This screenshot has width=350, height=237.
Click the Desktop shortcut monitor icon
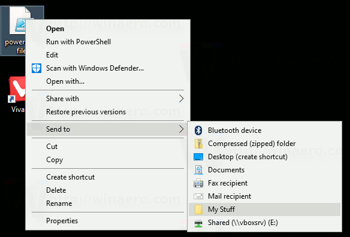(198, 157)
